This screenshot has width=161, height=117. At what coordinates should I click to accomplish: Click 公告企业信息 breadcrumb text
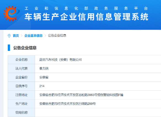pos(57,35)
